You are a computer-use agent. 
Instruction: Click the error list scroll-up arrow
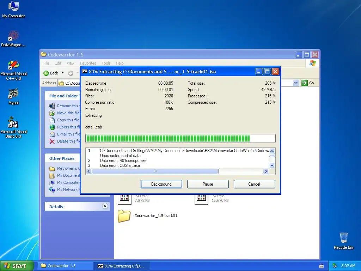pyautogui.click(x=272, y=151)
